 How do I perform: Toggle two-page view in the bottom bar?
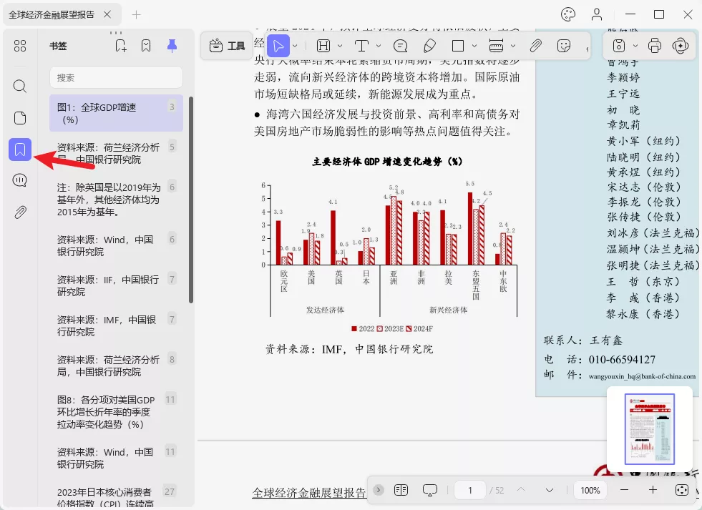coord(401,490)
